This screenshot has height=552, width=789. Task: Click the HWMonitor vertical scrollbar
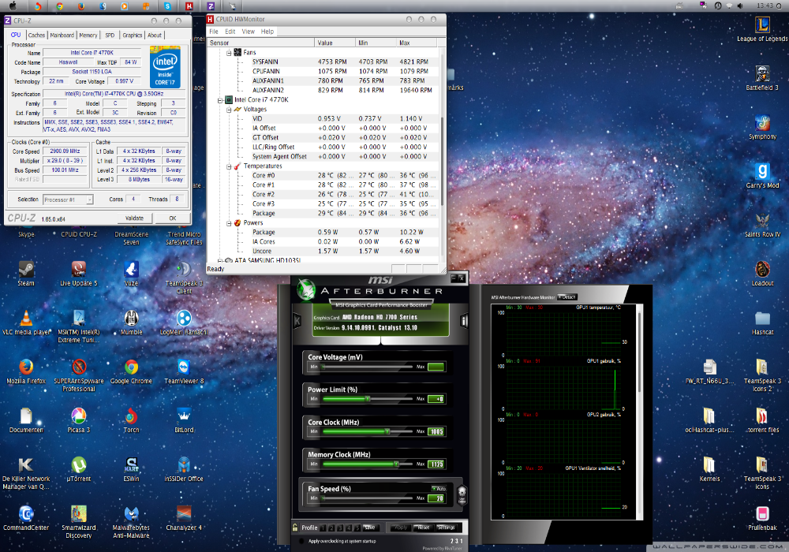click(x=443, y=161)
